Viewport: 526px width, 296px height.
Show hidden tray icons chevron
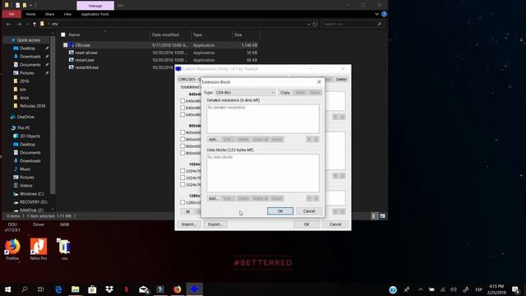click(421, 289)
